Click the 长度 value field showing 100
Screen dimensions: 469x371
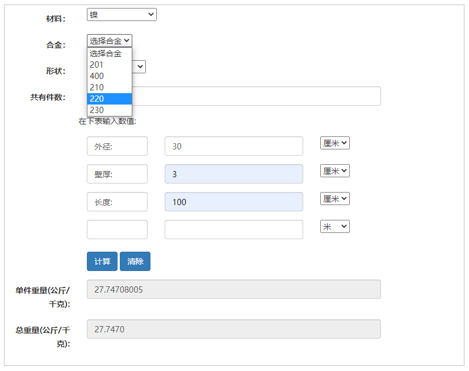(x=233, y=202)
